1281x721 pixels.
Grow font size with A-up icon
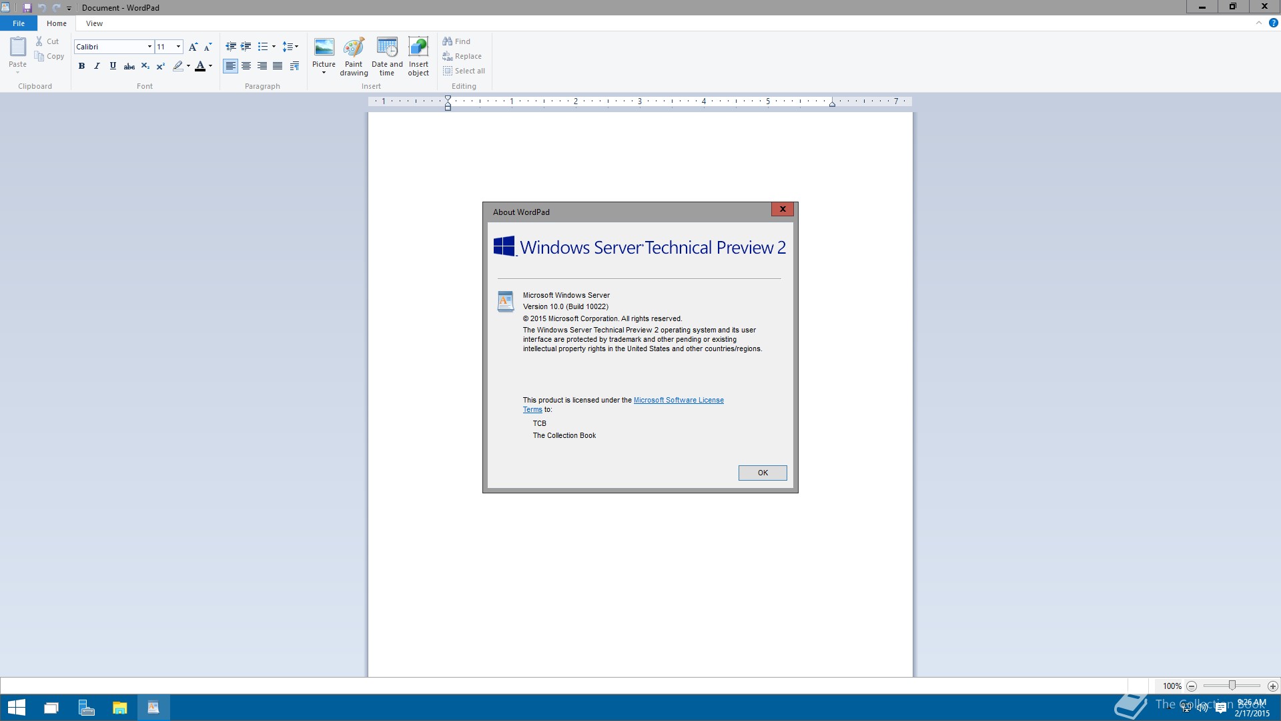tap(193, 47)
